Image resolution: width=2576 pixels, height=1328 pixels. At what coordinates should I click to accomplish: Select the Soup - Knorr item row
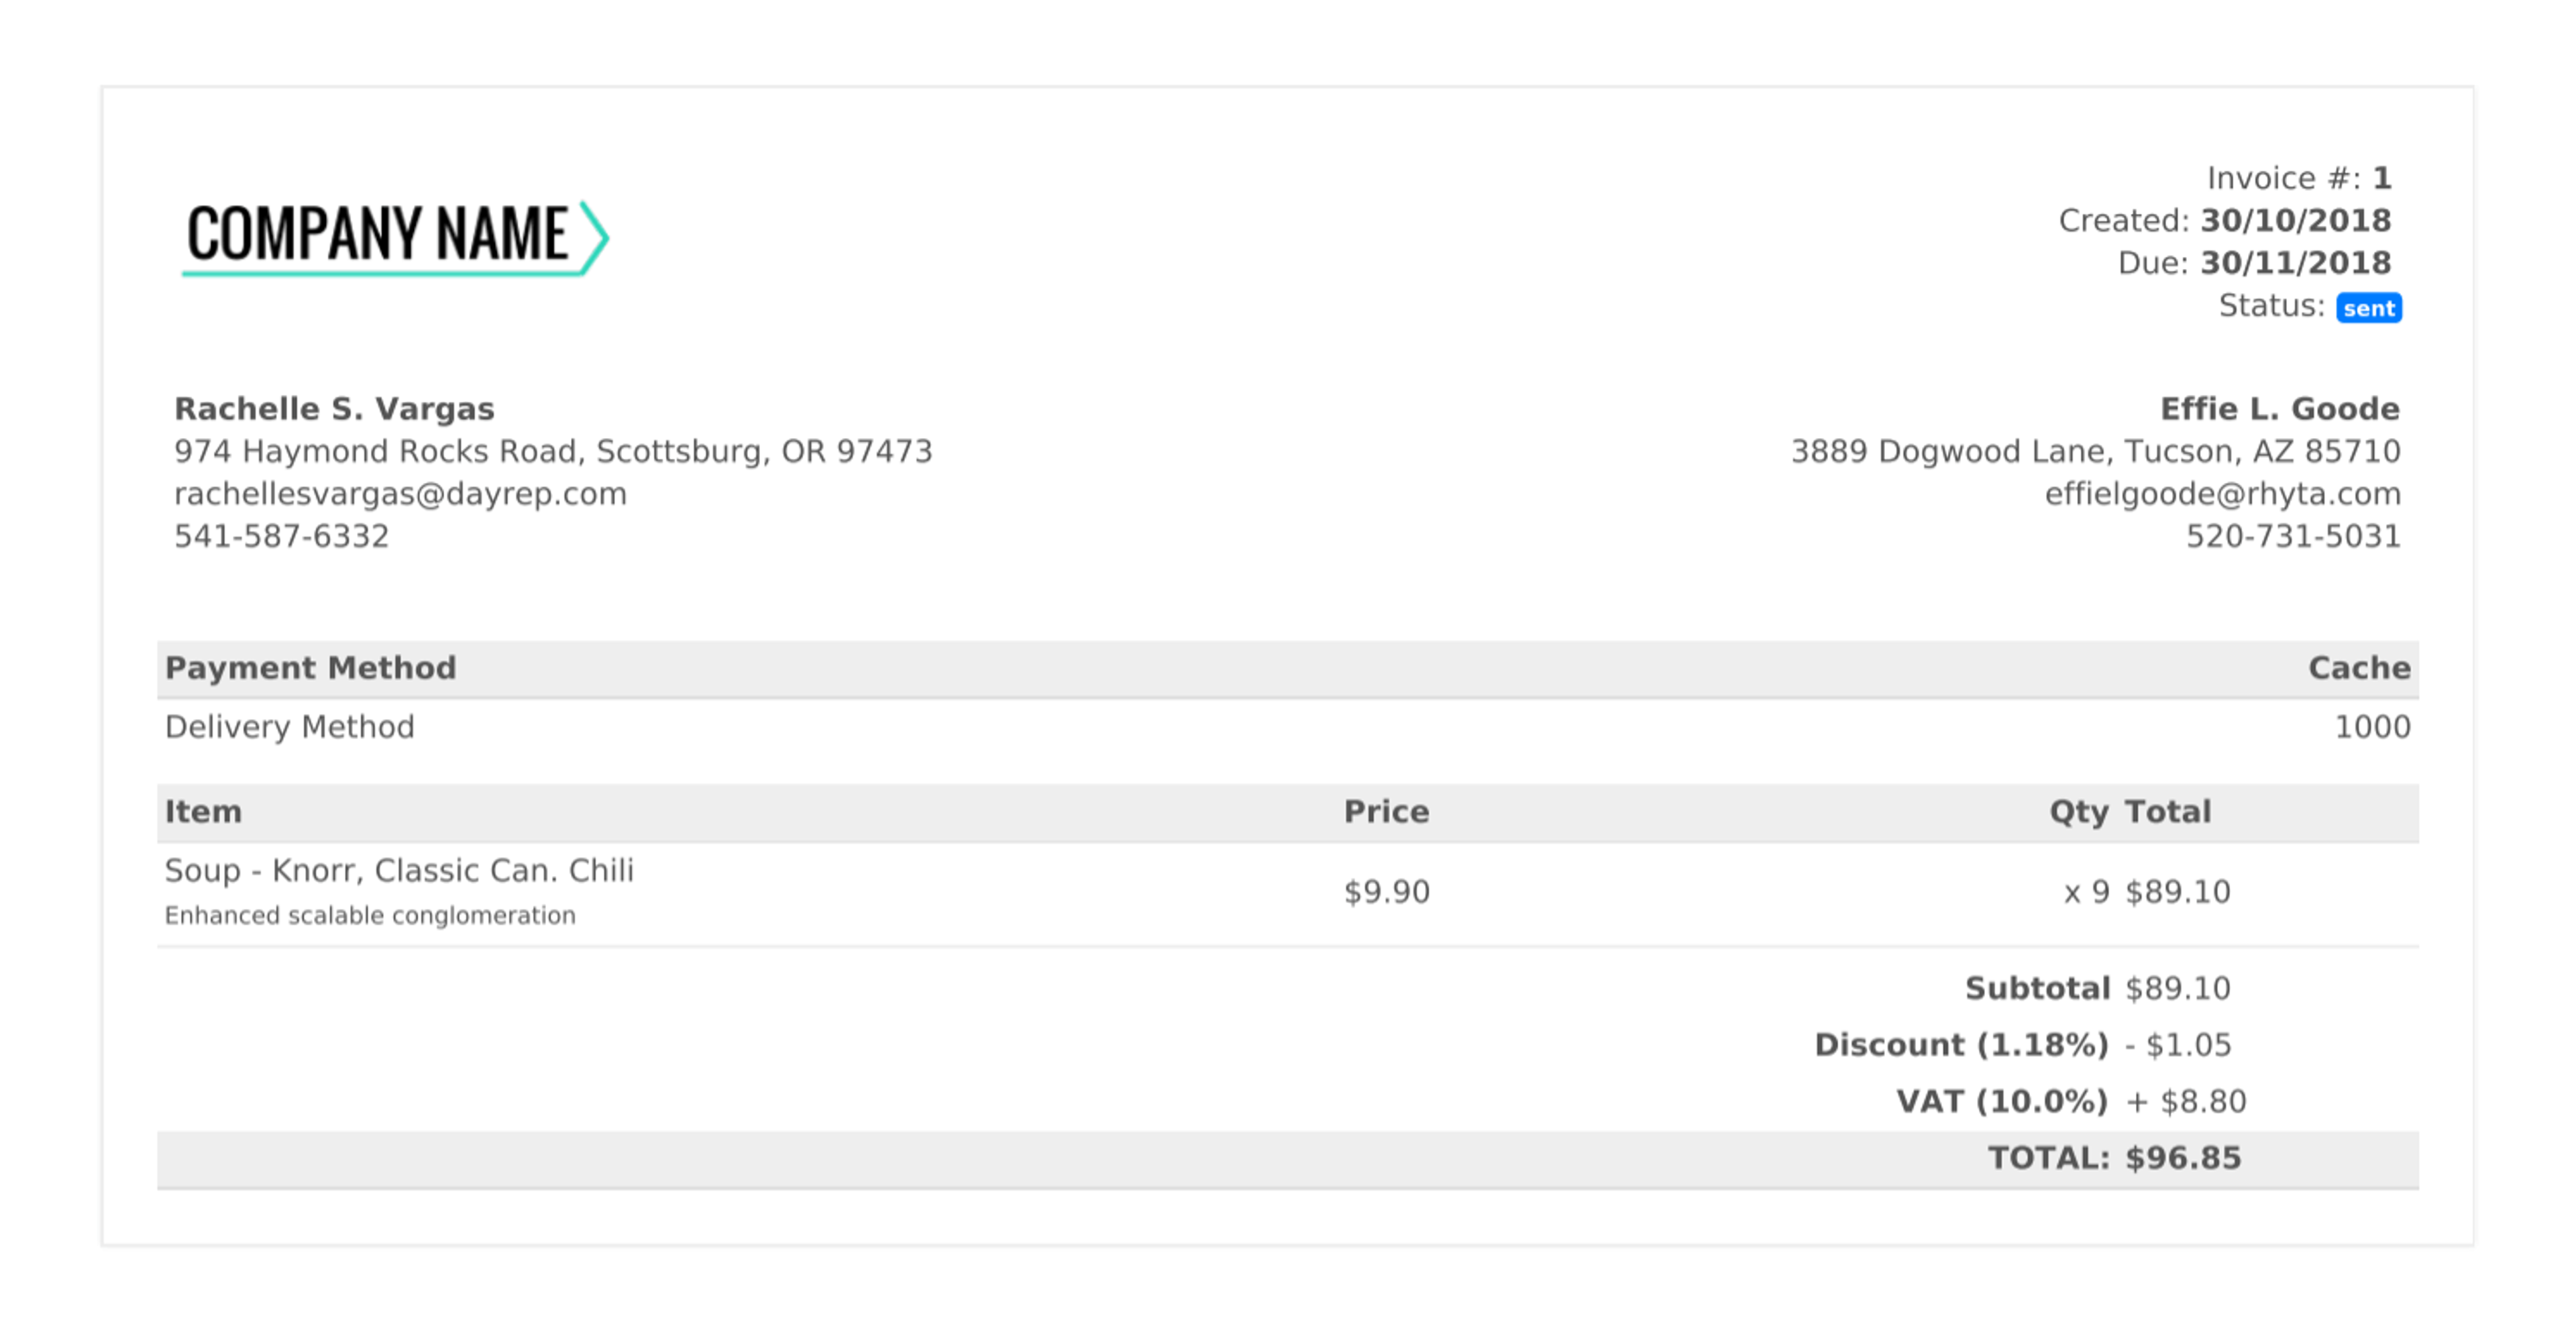click(x=399, y=871)
